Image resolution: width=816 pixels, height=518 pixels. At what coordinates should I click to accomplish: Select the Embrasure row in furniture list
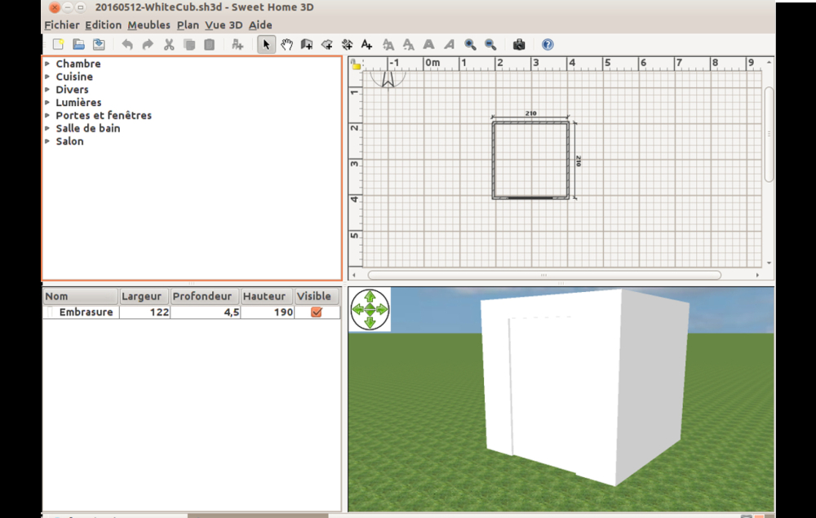(x=86, y=312)
